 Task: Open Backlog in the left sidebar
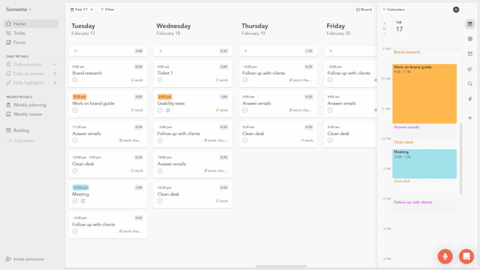pyautogui.click(x=21, y=130)
